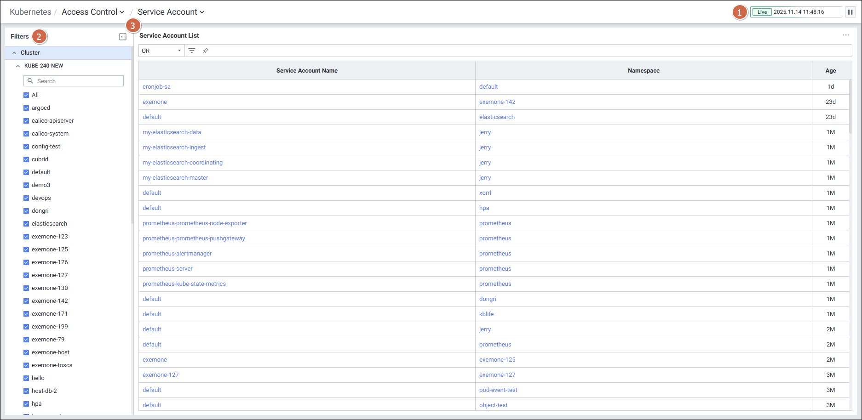862x420 pixels.
Task: Sort by the Age column header
Action: click(830, 71)
